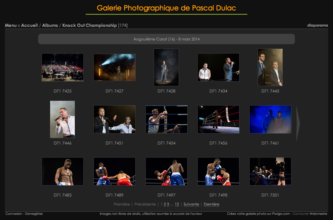Open thumbnail D71 7489

tap(115, 171)
